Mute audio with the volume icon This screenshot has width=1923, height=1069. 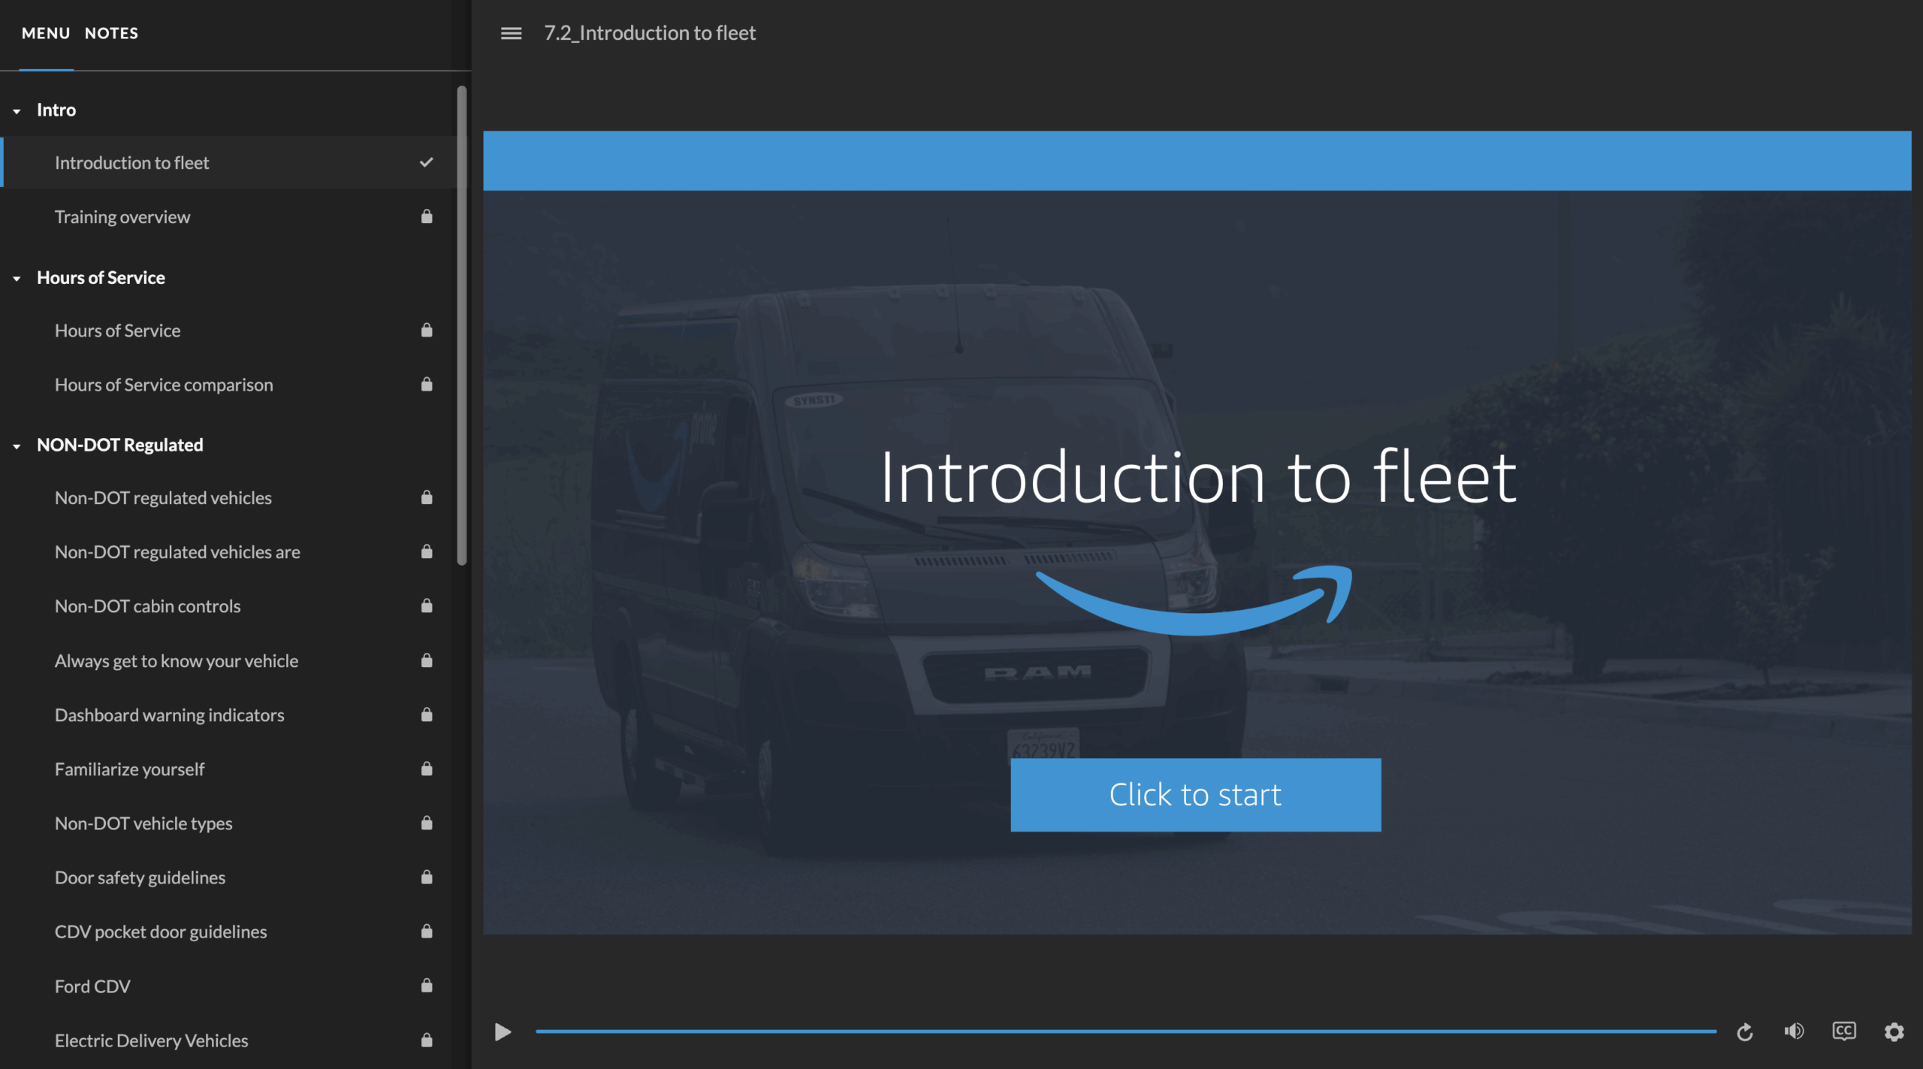pos(1794,1031)
